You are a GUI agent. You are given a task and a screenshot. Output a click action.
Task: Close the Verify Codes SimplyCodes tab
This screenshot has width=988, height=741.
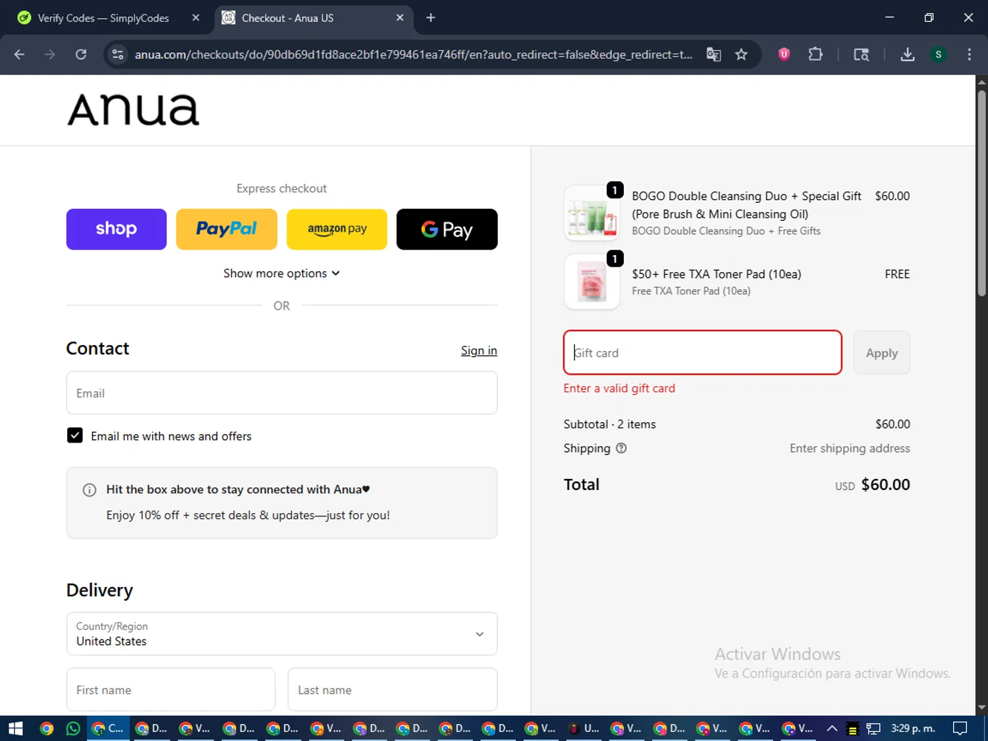(196, 18)
